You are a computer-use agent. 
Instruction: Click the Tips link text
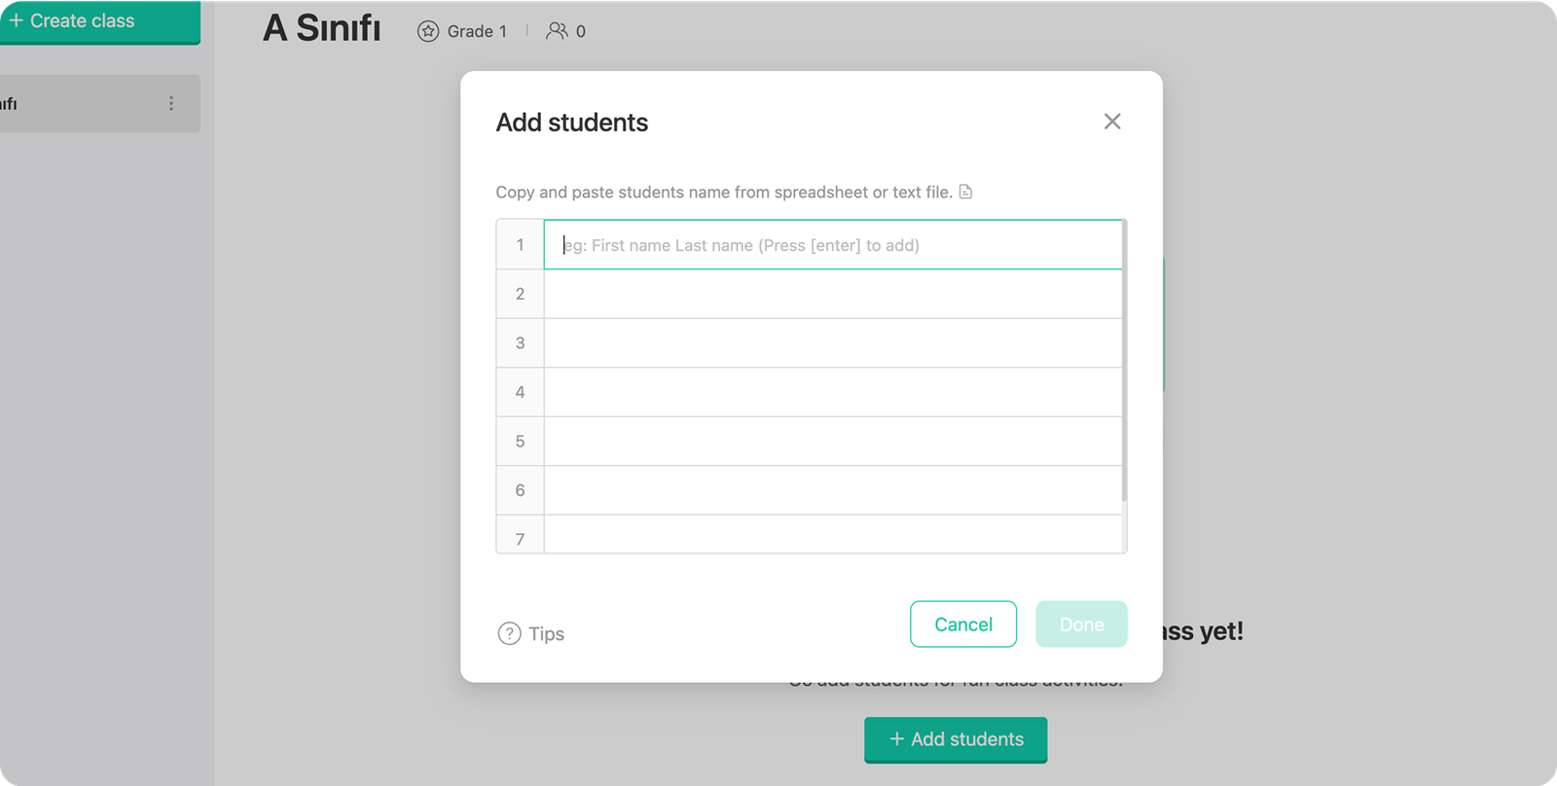[x=546, y=633]
